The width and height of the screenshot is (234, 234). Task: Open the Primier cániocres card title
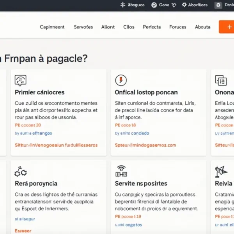(39, 92)
